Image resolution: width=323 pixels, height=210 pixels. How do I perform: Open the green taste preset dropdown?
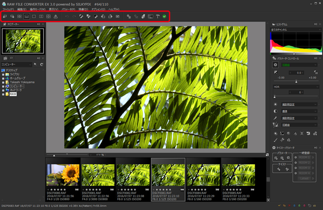pyautogui.click(x=299, y=65)
